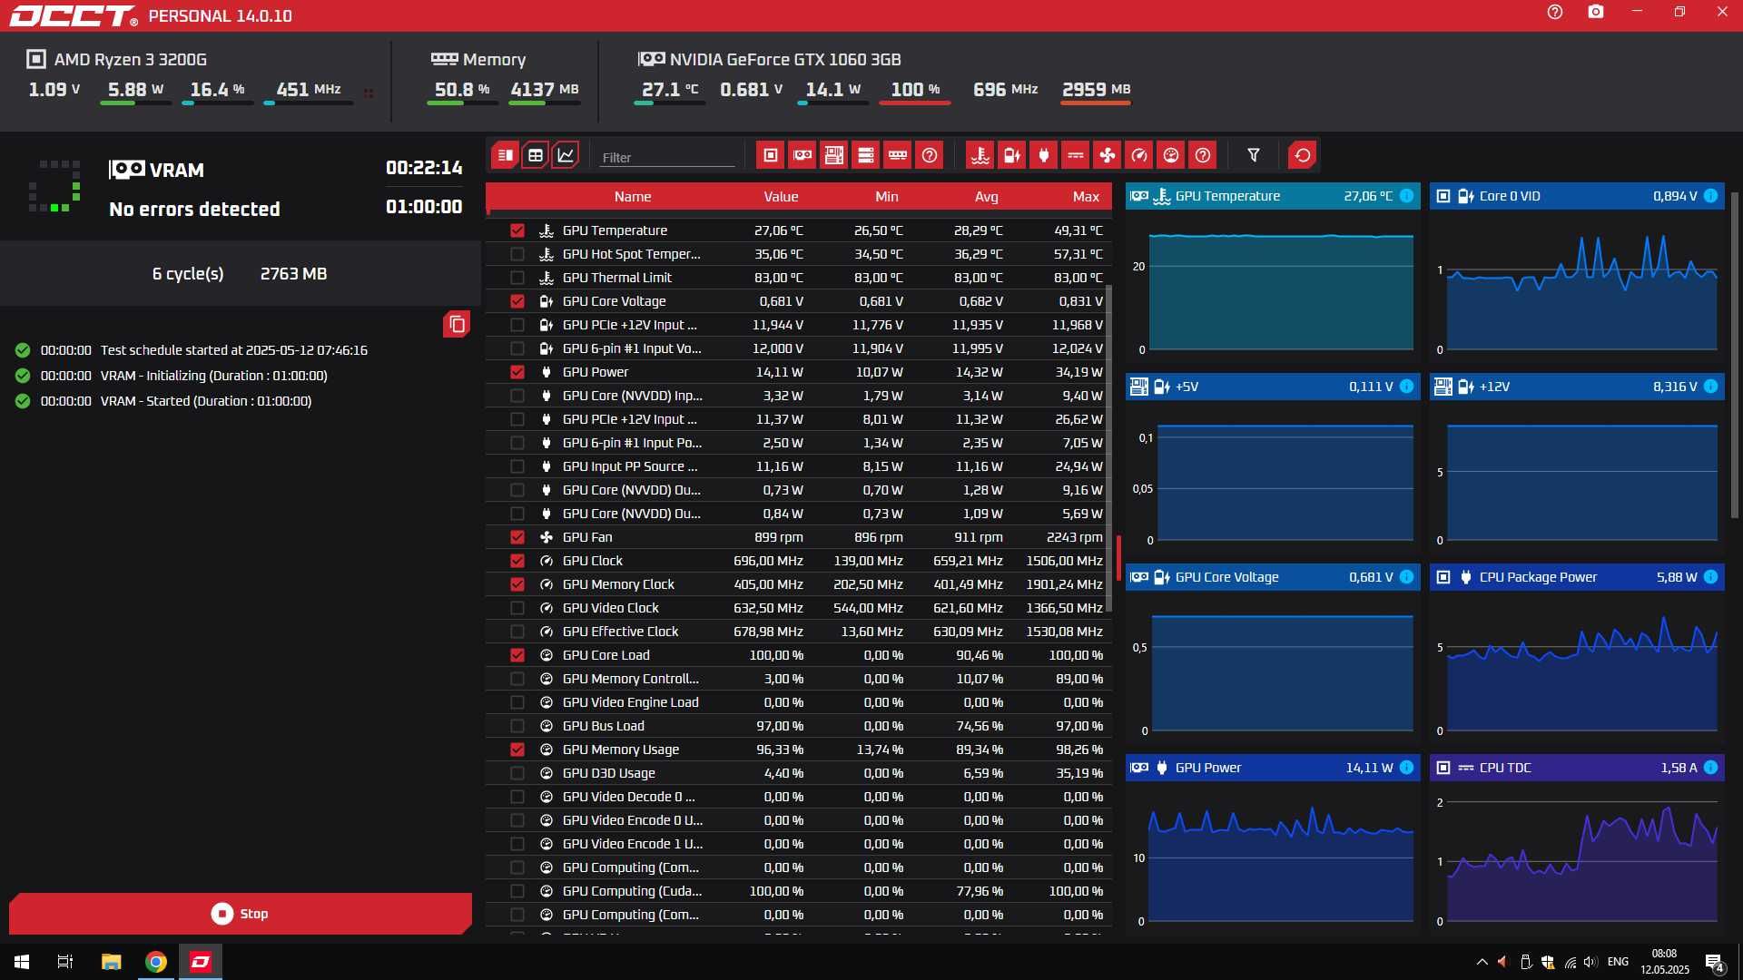Toggle the motherboard sensor filter icon
The width and height of the screenshot is (1743, 980).
[834, 155]
